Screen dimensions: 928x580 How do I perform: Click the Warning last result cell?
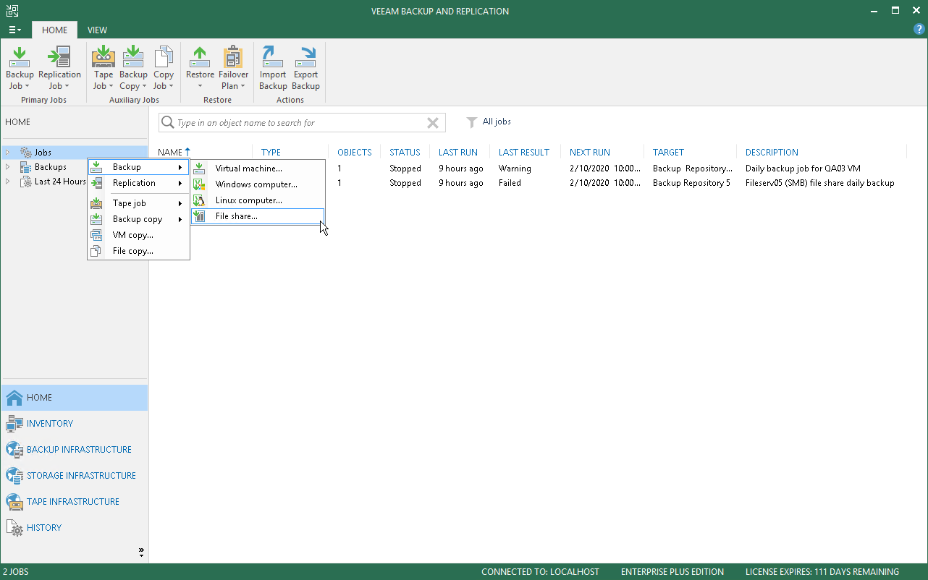coord(515,169)
